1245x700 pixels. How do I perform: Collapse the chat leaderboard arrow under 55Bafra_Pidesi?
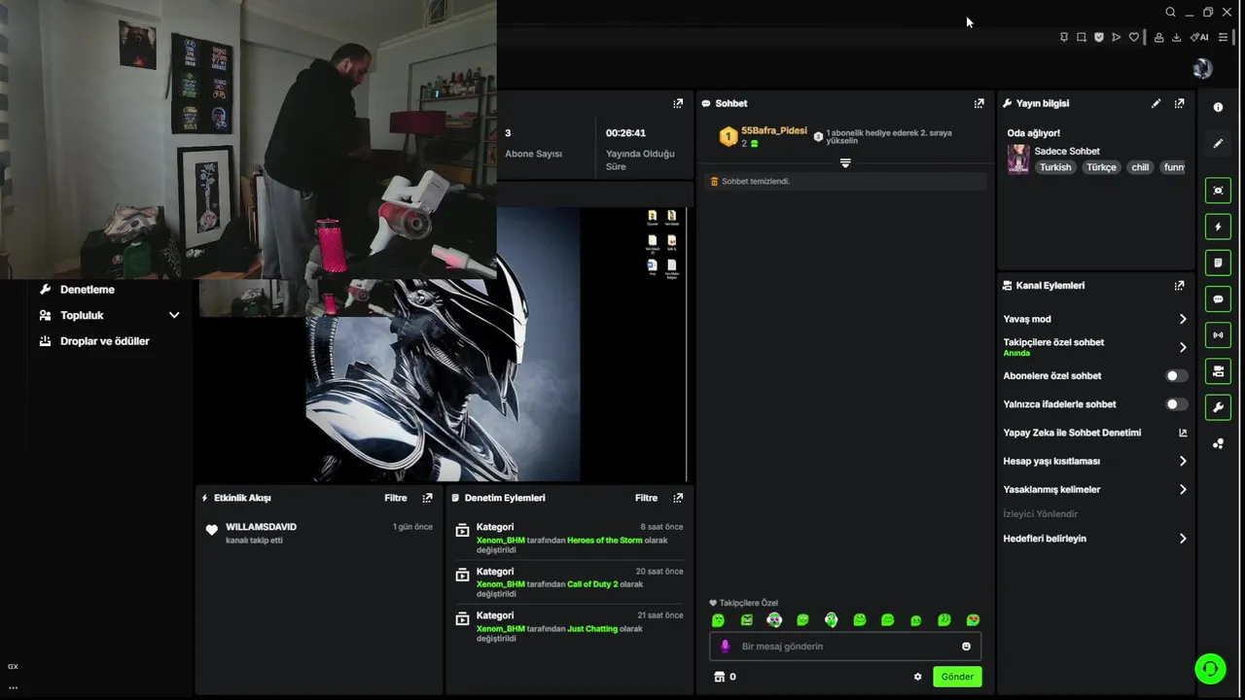tap(845, 163)
